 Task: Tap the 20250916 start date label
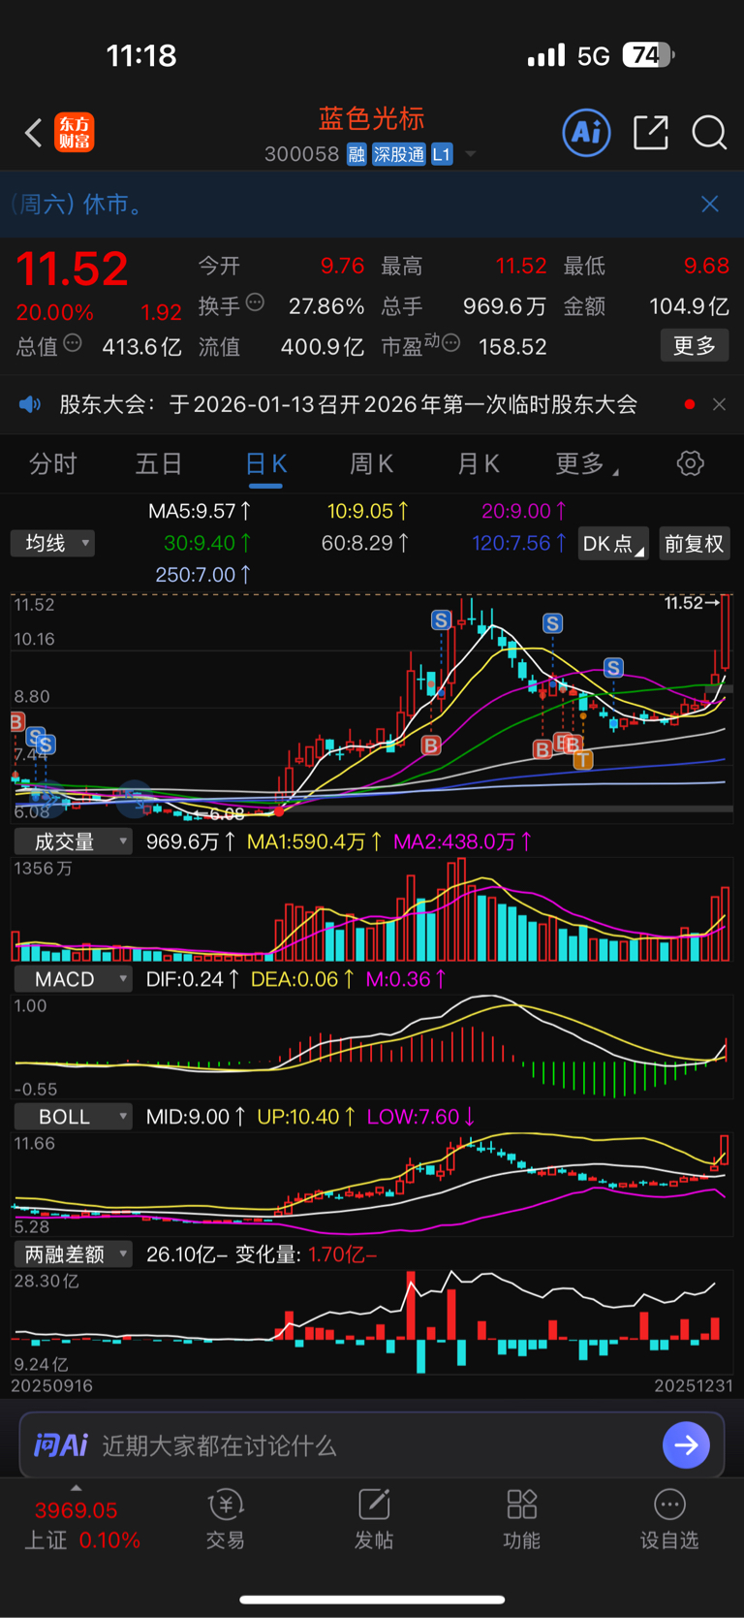click(x=52, y=1385)
